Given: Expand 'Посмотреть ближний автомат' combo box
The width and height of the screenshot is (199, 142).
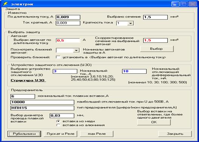Looking at the screenshot, I should (76, 50).
